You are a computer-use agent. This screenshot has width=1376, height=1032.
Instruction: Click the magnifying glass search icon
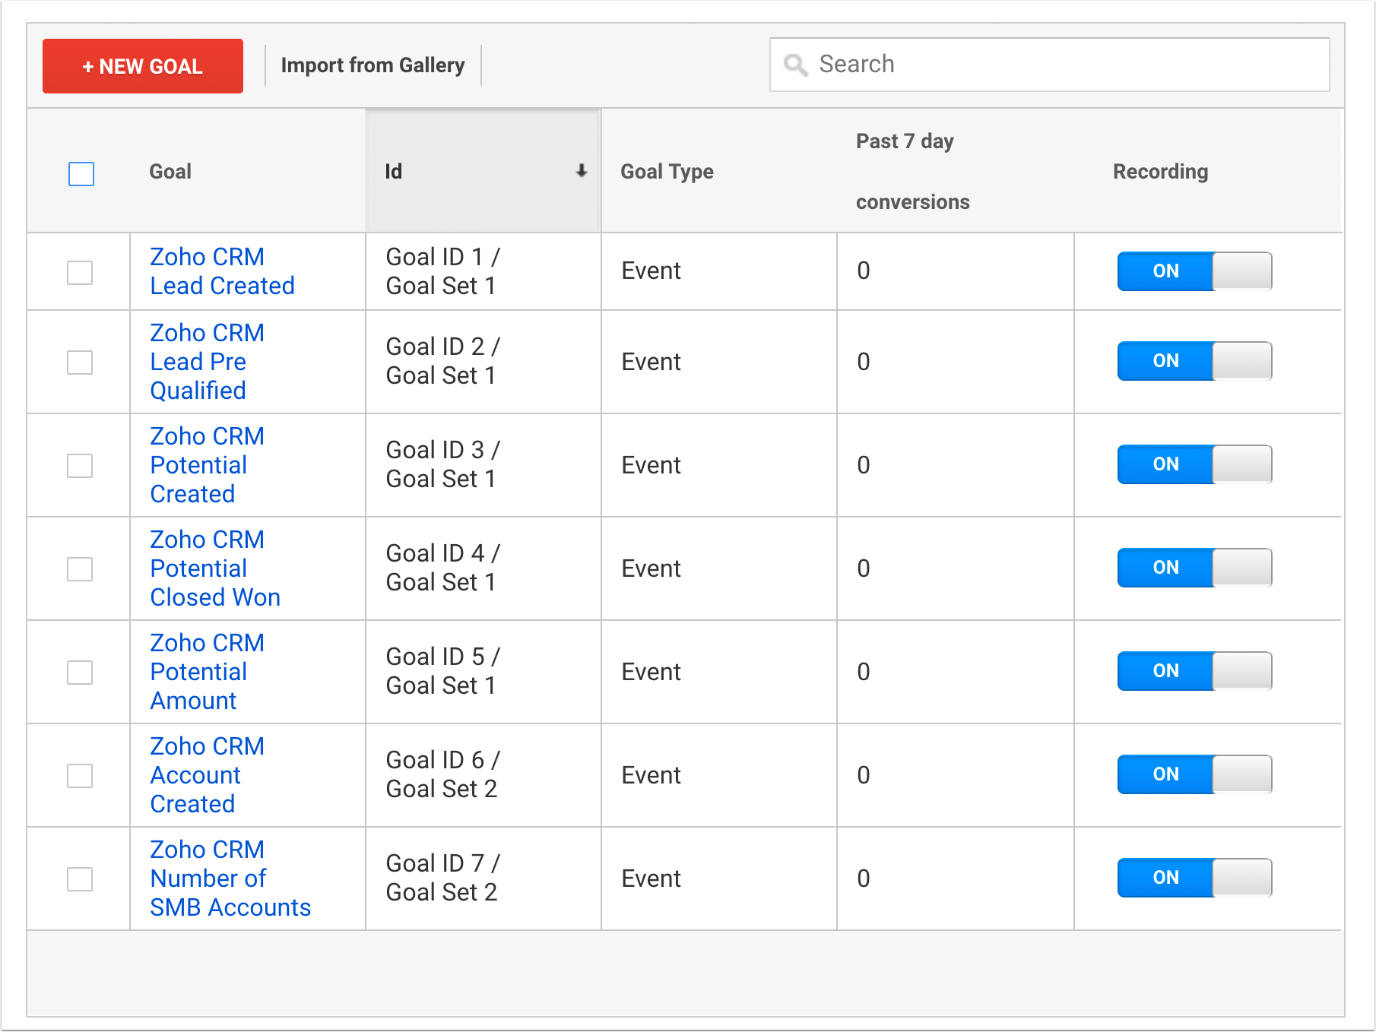click(x=795, y=65)
